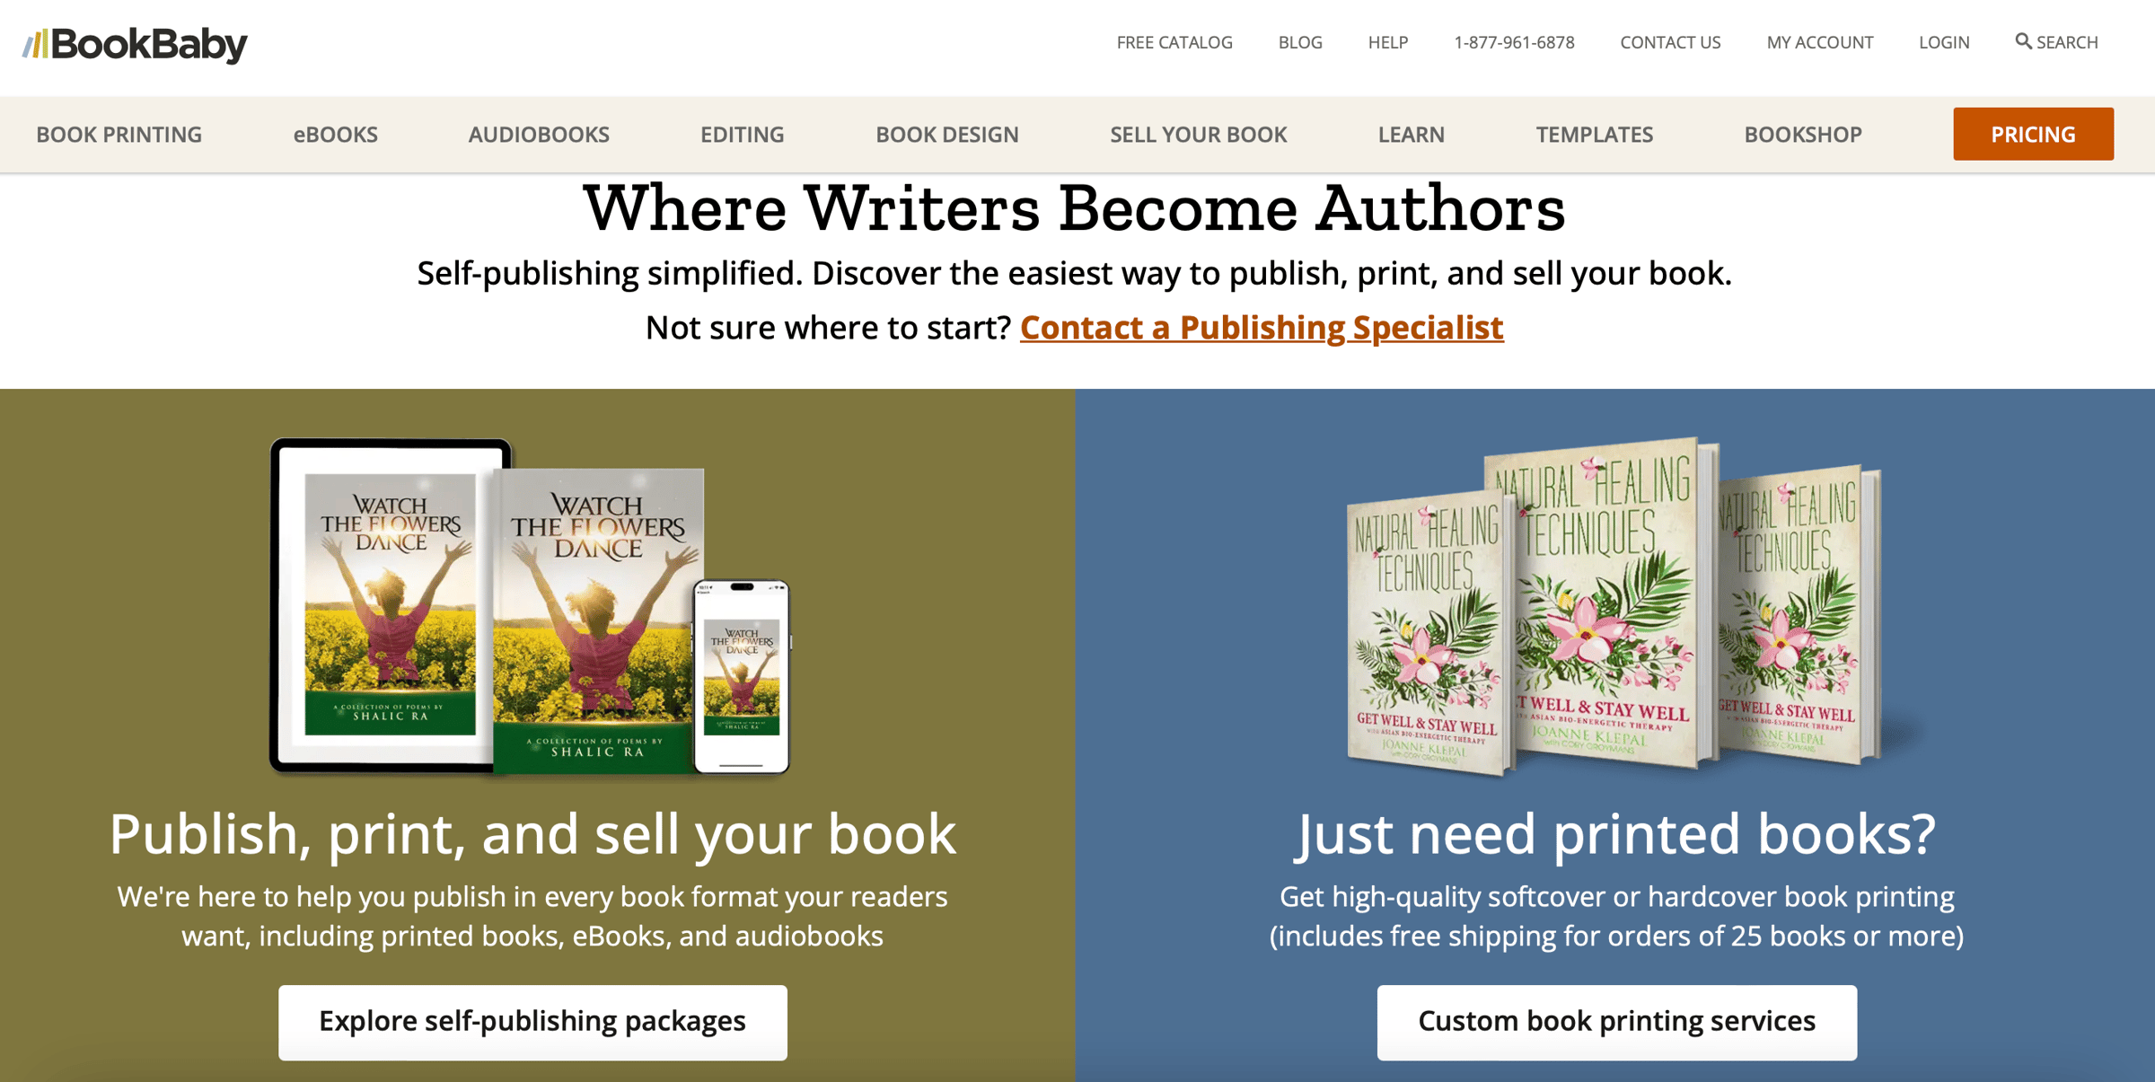Open the HELP page
This screenshot has width=2155, height=1082.
(1387, 42)
